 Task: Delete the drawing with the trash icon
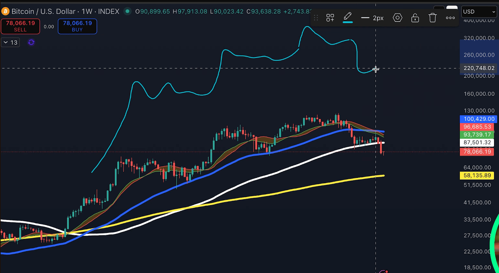(x=433, y=18)
